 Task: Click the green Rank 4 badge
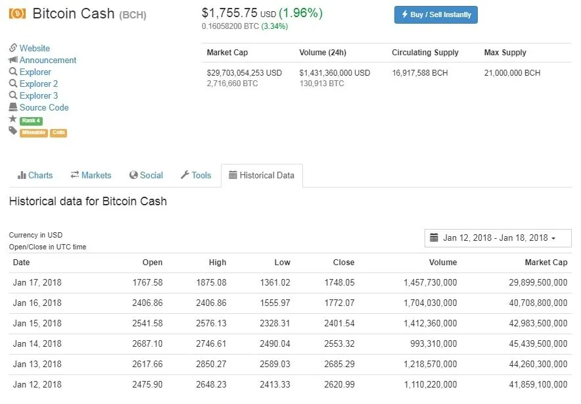[x=31, y=120]
